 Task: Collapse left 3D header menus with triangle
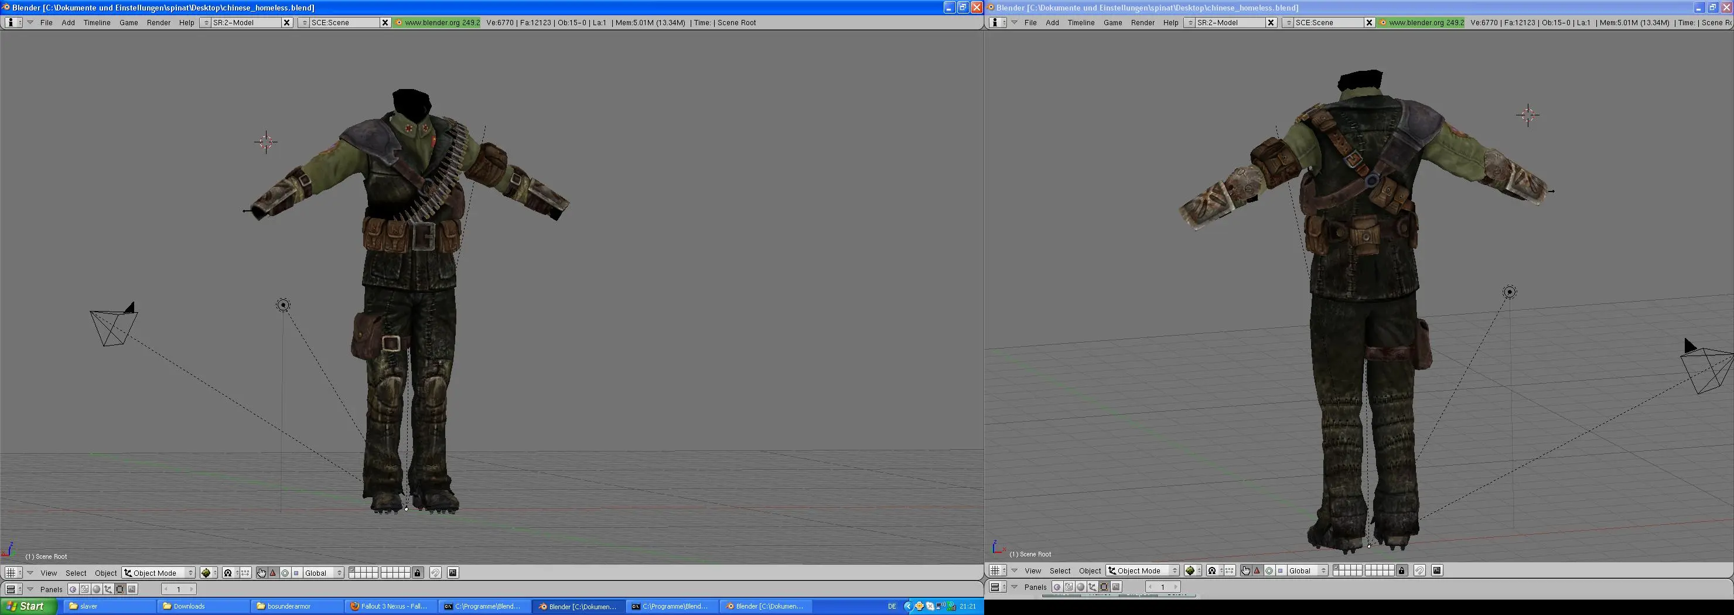pos(30,573)
